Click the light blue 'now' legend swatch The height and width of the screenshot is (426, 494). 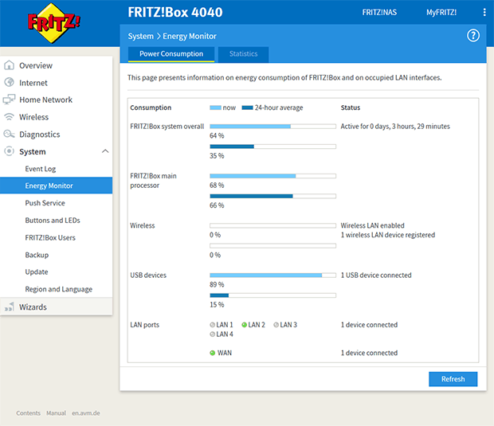click(215, 107)
